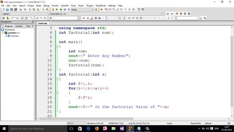Open Firefox from the taskbar

pos(97,129)
